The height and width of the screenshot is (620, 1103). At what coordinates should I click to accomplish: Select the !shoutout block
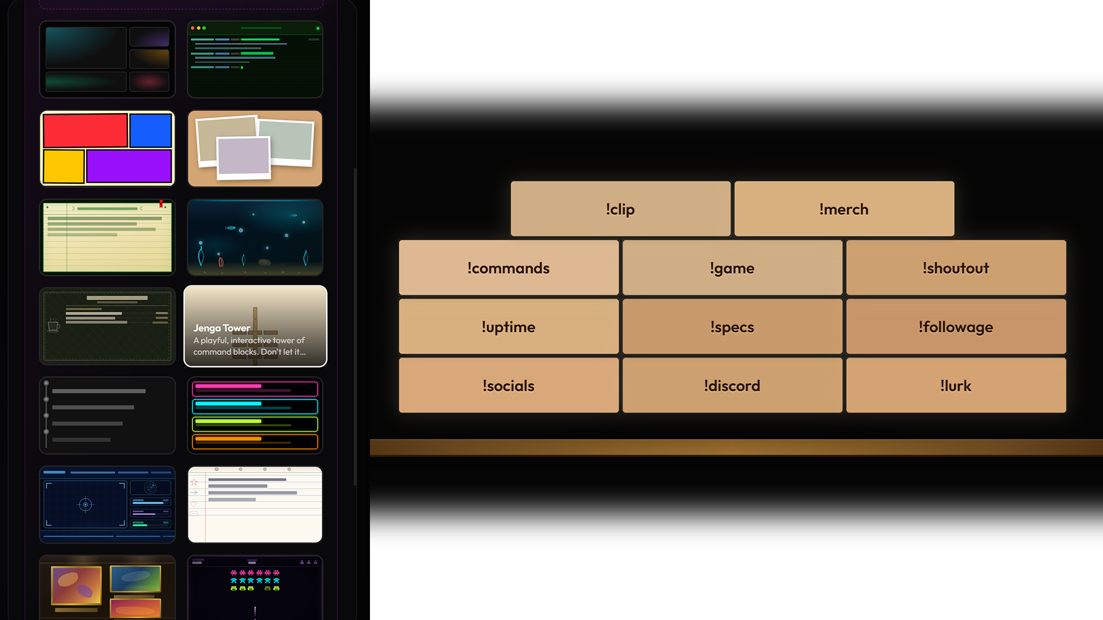[956, 268]
